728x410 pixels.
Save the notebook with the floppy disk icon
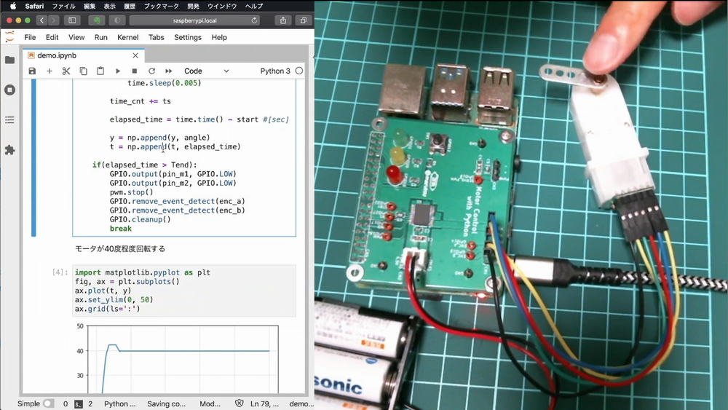(32, 71)
